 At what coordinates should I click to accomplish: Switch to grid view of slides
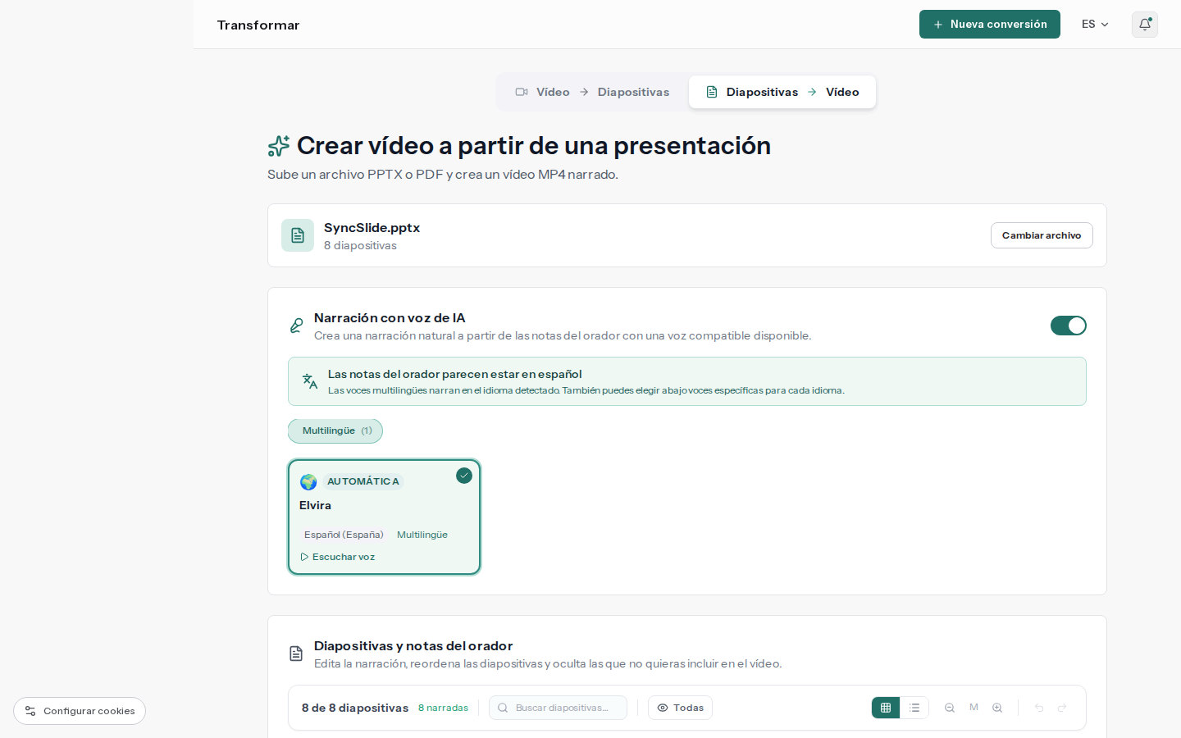pos(886,708)
